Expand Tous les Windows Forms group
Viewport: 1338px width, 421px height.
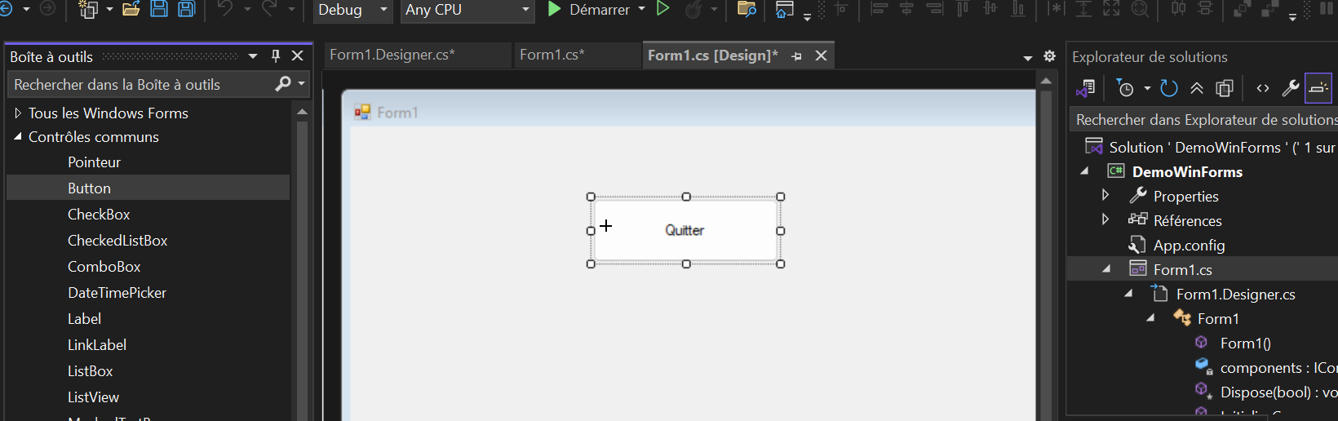pyautogui.click(x=18, y=113)
